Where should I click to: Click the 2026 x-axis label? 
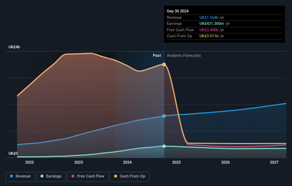tap(225, 163)
